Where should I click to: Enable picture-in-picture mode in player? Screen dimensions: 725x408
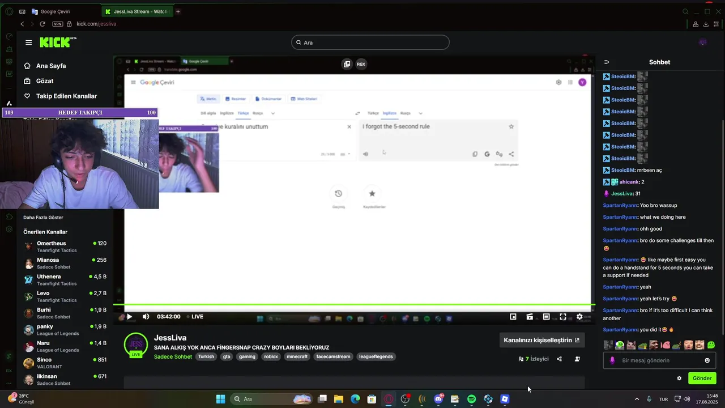[513, 317]
